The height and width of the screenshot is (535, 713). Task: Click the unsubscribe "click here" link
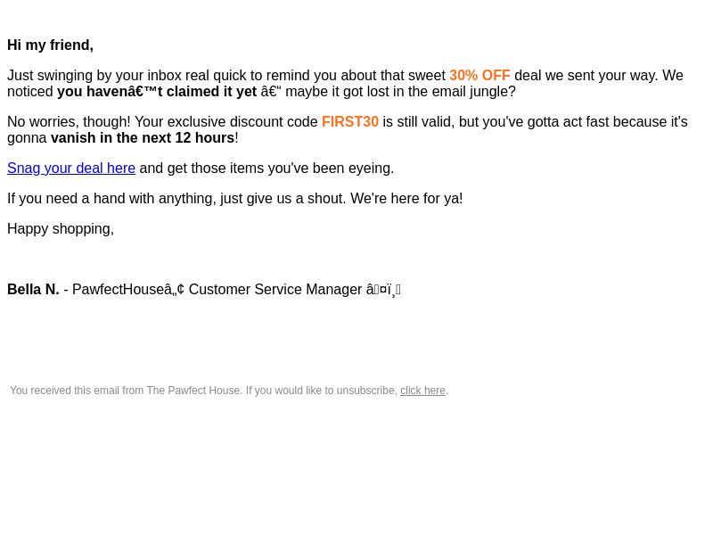(422, 391)
